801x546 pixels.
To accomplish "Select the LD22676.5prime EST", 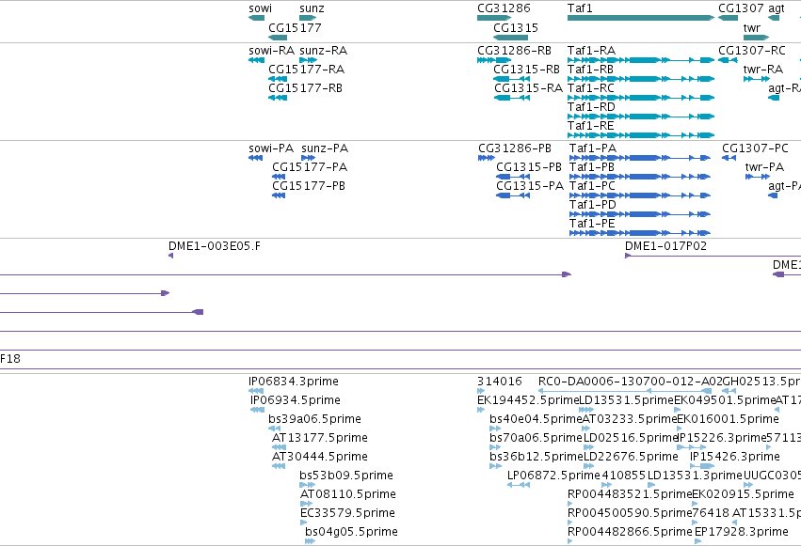I will point(588,466).
